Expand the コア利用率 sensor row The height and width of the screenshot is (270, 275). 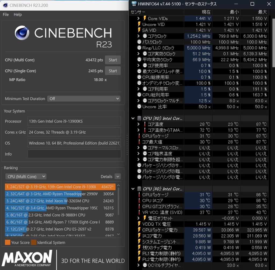coord(138,89)
